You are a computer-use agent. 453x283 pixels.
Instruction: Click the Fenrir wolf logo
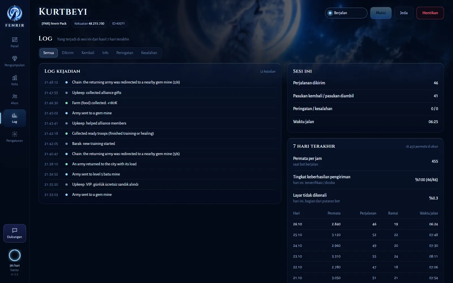[x=15, y=13]
